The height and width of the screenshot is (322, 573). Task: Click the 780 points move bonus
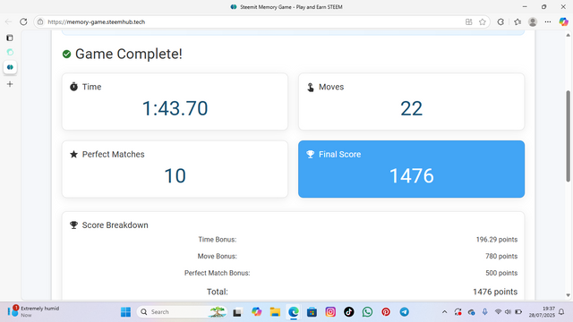pos(501,257)
